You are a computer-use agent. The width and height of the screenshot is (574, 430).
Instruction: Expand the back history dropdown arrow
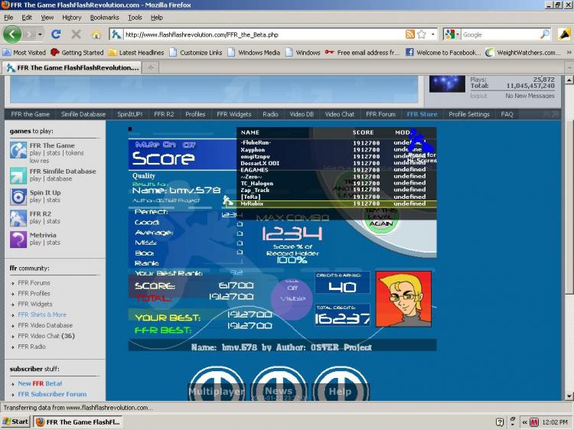40,34
